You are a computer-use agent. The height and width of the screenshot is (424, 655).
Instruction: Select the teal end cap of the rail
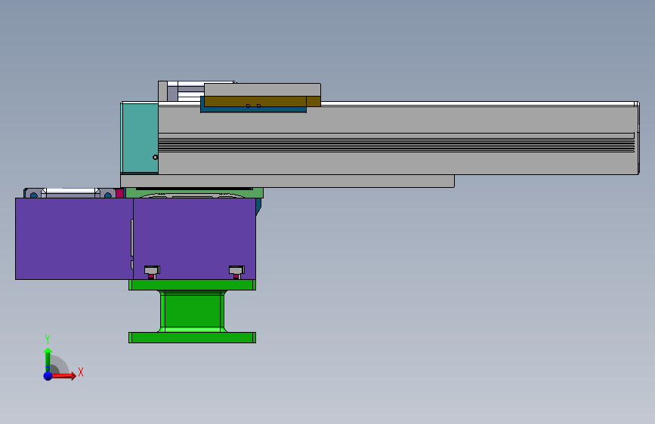140,138
